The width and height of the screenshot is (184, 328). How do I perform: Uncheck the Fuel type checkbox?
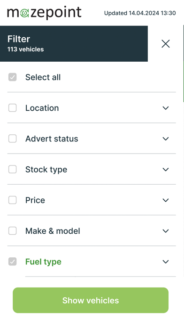click(x=13, y=262)
